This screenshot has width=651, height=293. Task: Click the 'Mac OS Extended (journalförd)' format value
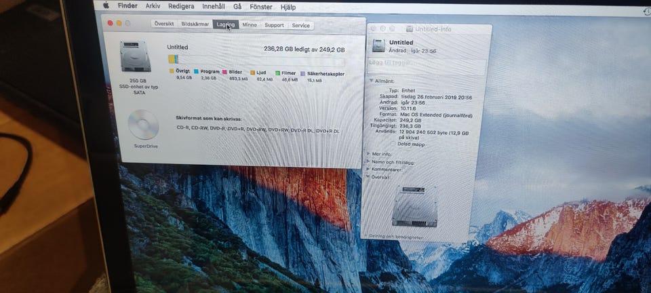tap(436, 115)
